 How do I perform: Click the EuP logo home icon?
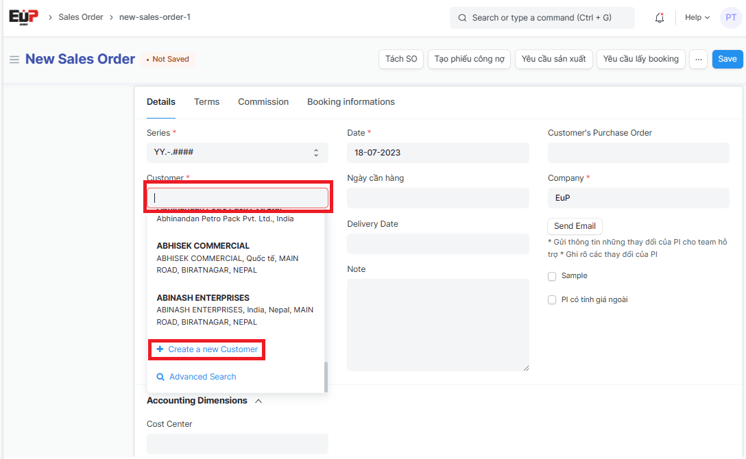23,17
